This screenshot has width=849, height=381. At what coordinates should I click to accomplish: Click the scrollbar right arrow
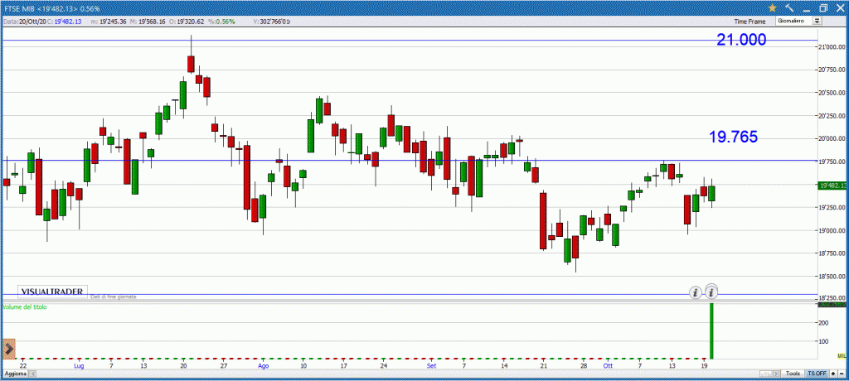(x=776, y=374)
